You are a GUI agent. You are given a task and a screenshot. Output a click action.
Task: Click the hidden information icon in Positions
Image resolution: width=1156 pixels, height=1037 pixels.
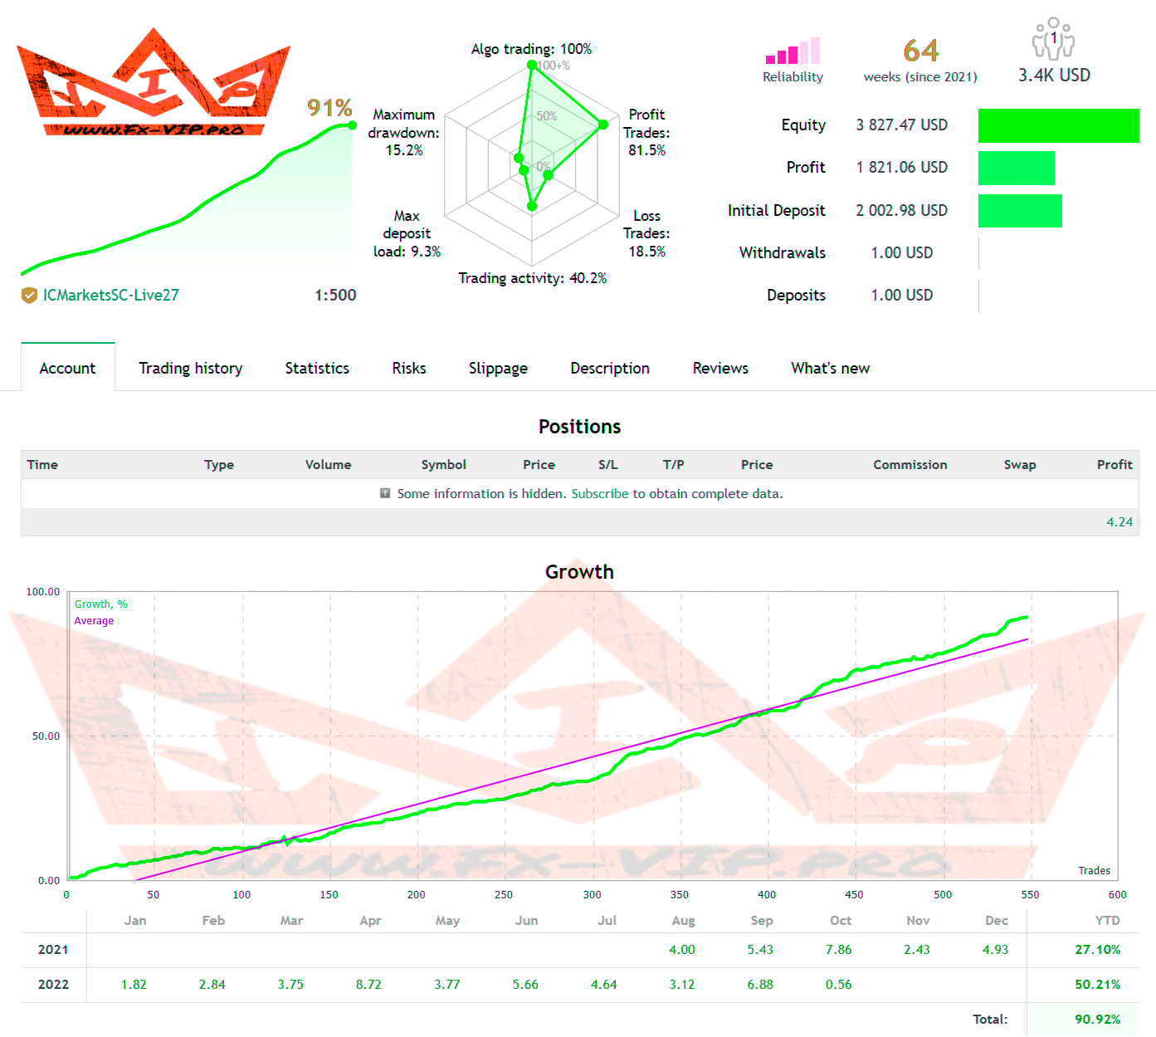[385, 493]
